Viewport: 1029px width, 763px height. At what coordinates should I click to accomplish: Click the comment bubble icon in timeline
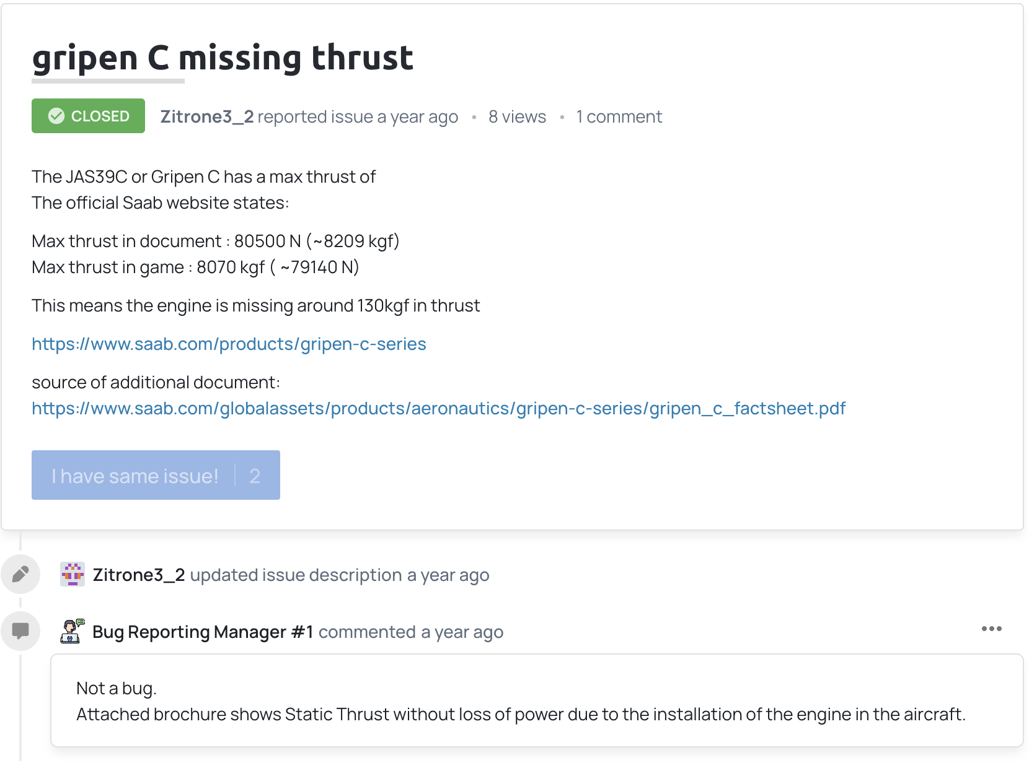click(x=20, y=631)
